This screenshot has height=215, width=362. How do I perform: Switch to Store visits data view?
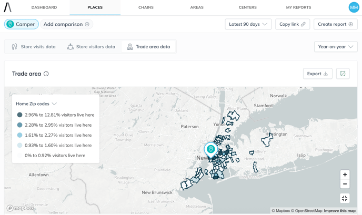click(x=33, y=47)
